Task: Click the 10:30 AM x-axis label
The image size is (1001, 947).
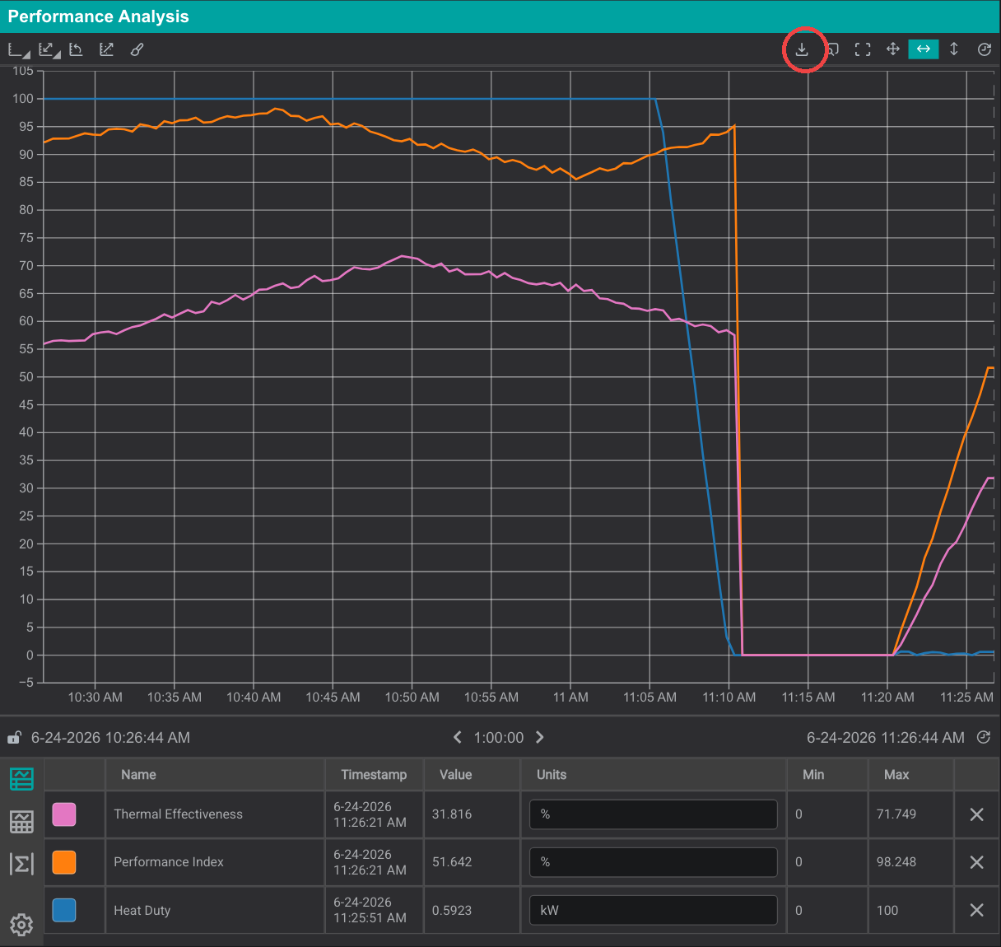Action: 95,697
